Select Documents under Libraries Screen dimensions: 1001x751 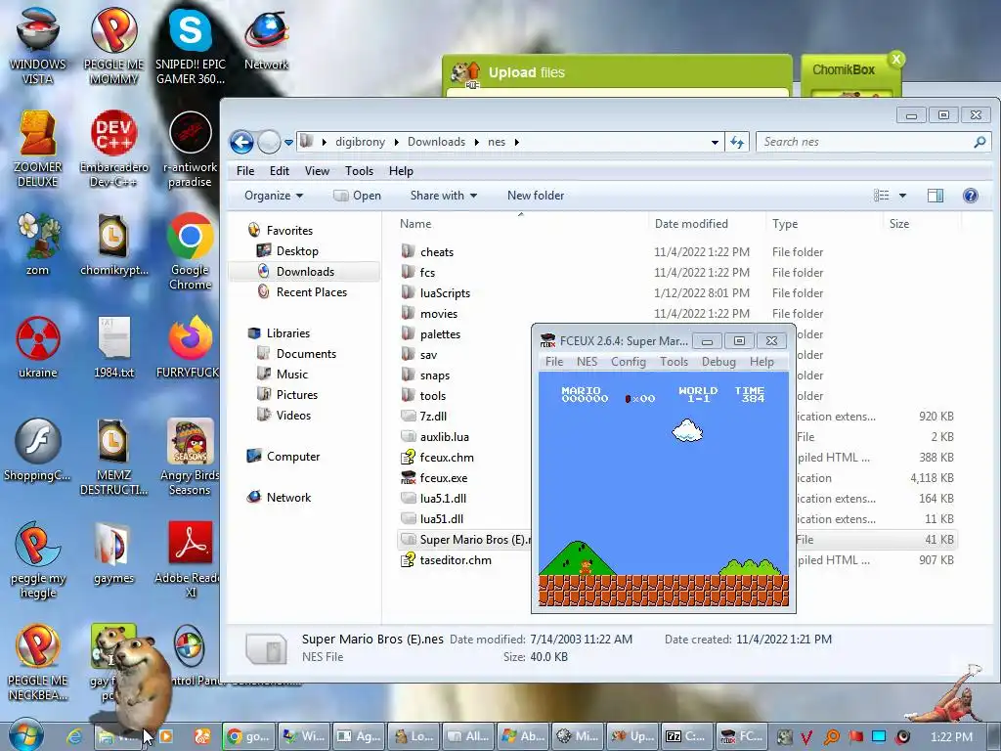(x=306, y=354)
